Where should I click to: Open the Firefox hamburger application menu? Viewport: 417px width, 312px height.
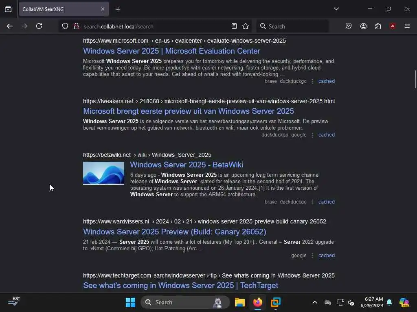(407, 26)
